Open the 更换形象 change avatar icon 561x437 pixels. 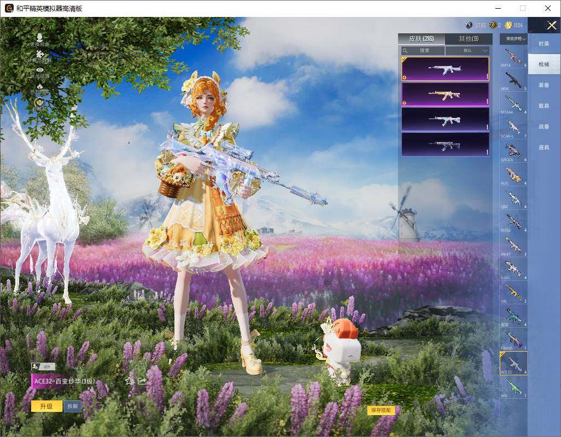tap(40, 37)
